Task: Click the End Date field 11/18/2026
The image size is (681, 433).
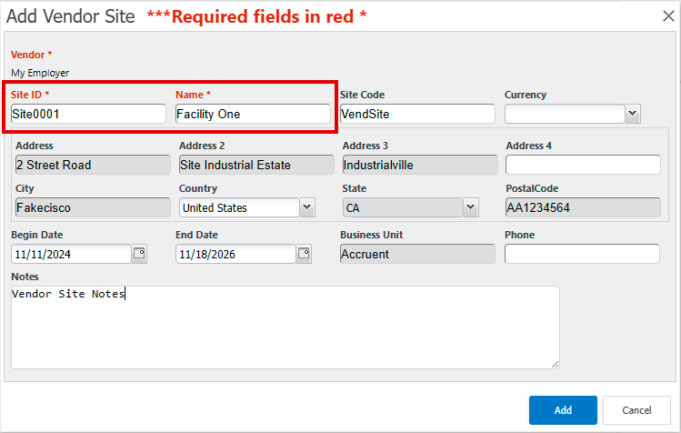Action: pyautogui.click(x=235, y=254)
